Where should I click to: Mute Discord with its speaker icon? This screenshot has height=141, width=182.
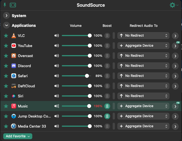tap(57, 66)
